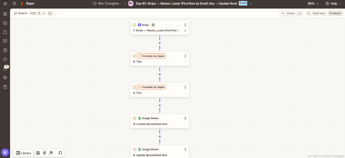
Task: Expand the Stripe step chevron
Action: [x=185, y=31]
